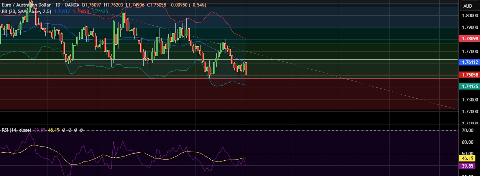The image size is (480, 176).
Task: Click the red 1.78098 upper band price label
Action: pos(469,39)
